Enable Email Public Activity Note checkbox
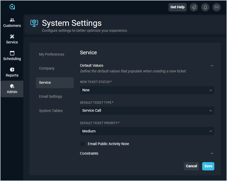The width and height of the screenshot is (227, 181). [83, 144]
